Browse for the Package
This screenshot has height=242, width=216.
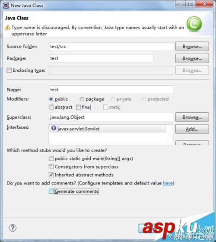click(192, 58)
